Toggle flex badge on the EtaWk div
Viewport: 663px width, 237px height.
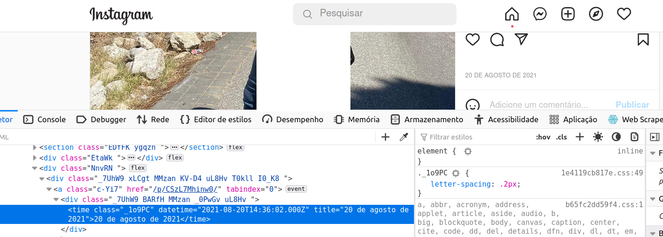tap(175, 158)
